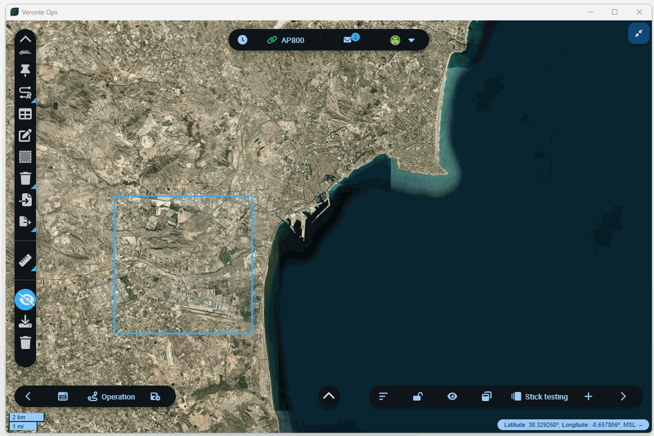This screenshot has height=436, width=654.
Task: Add a new workspace with the plus button
Action: point(588,396)
